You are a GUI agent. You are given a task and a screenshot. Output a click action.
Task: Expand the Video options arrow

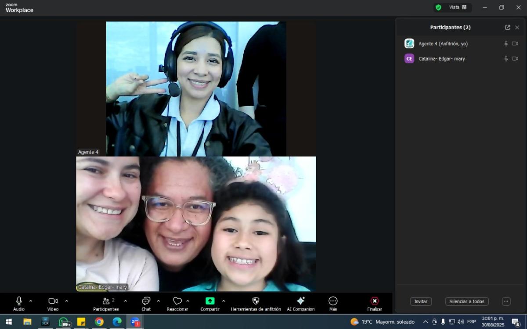tap(67, 301)
